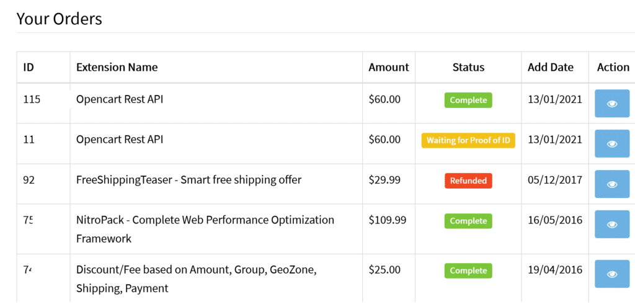Click the 13/01/2021 date in the waiting row
This screenshot has height=304, width=635.
(555, 140)
